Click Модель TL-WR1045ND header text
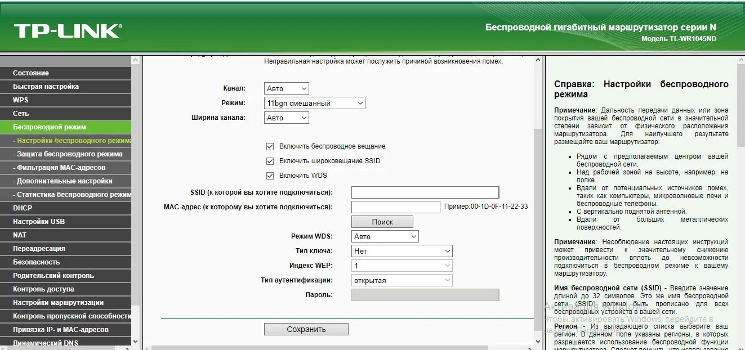The width and height of the screenshot is (745, 350). pyautogui.click(x=679, y=39)
